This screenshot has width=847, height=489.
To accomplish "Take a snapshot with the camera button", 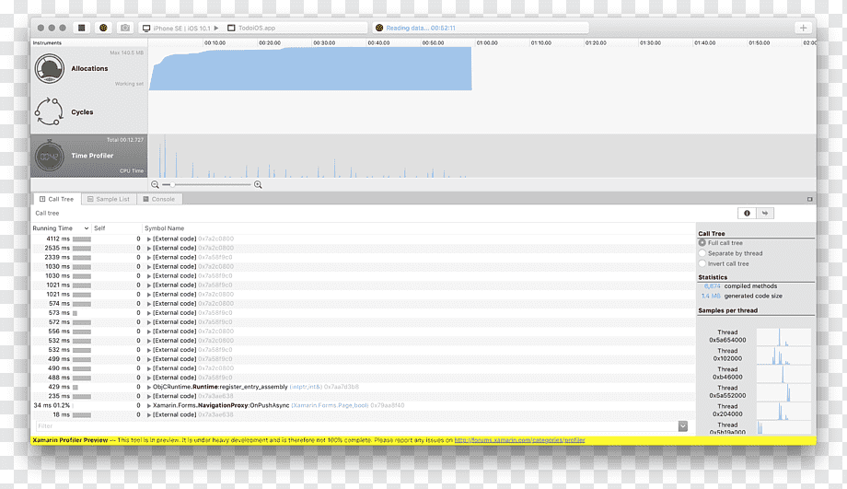I will pos(125,28).
